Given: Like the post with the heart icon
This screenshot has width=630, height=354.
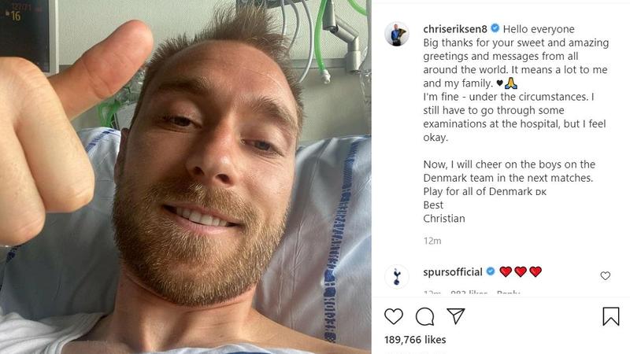Looking at the screenshot, I should (393, 316).
